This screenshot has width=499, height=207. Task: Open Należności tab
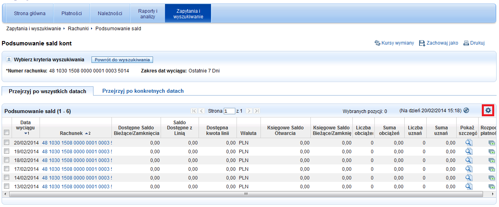click(x=110, y=13)
